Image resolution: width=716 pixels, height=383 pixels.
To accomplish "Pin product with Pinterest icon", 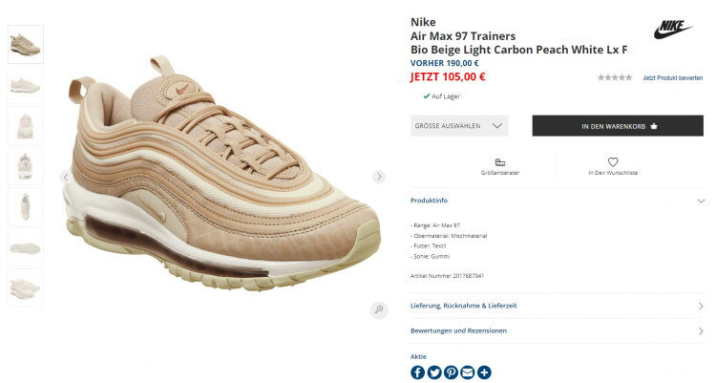I will (x=452, y=372).
